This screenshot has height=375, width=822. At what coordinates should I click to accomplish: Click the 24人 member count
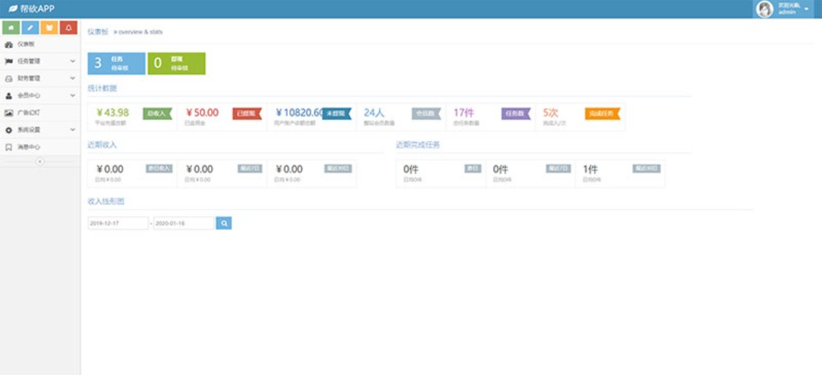tap(375, 112)
